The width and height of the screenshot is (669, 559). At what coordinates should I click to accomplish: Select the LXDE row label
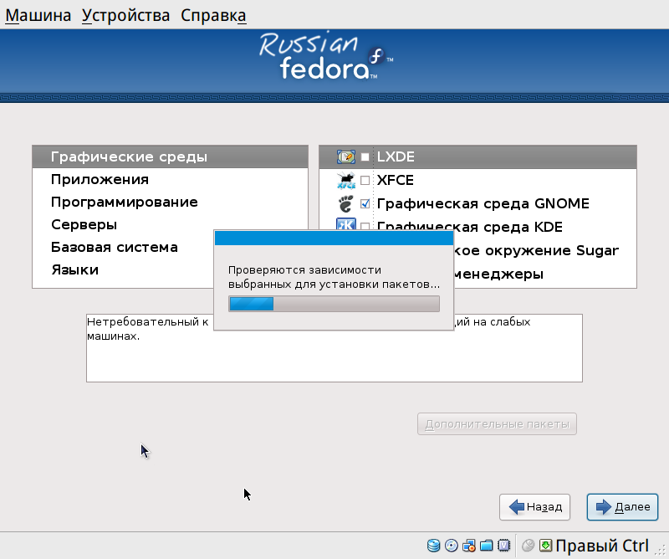[396, 156]
